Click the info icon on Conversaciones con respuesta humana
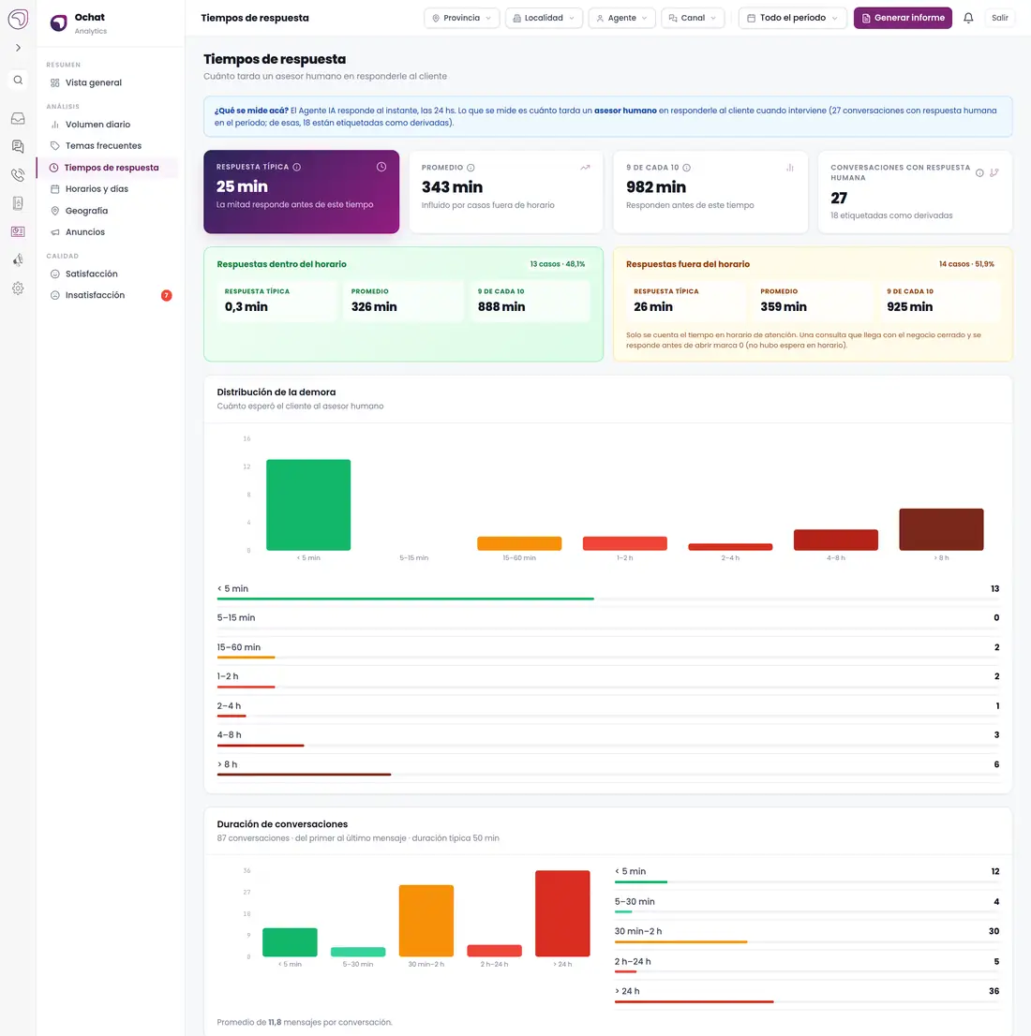The height and width of the screenshot is (1036, 1031). pos(979,173)
